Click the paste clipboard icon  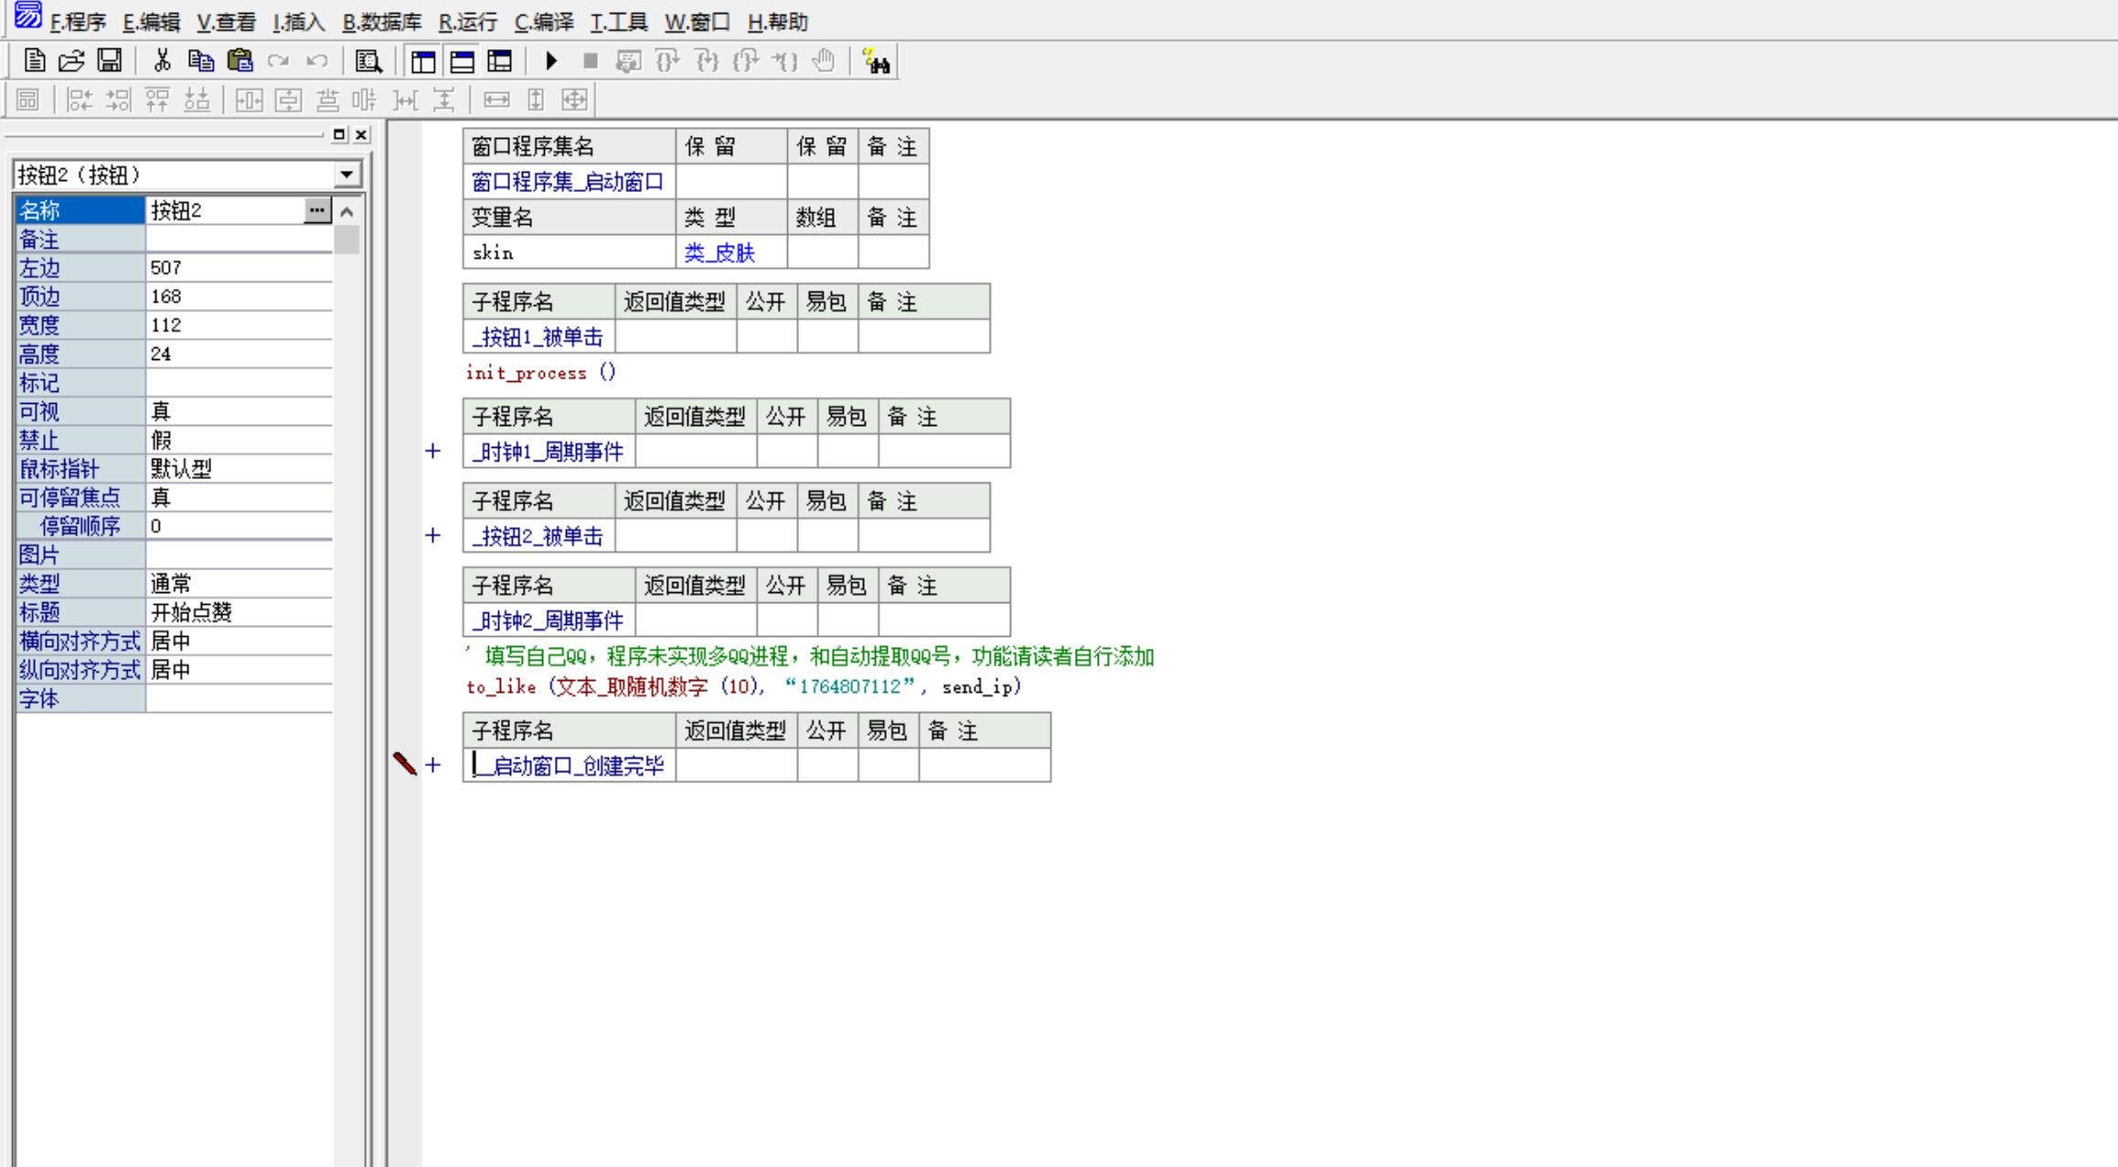click(x=239, y=61)
